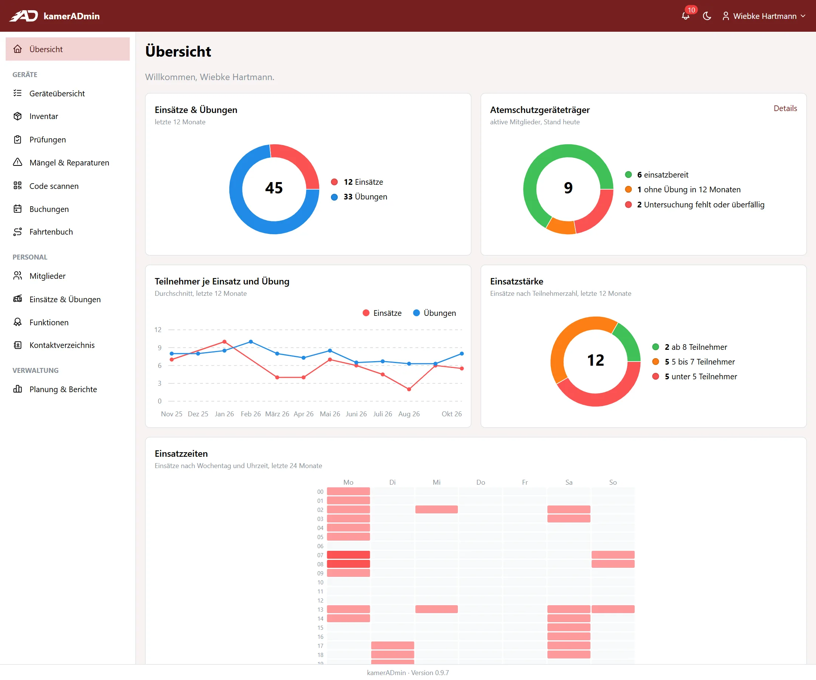Screen dimensions: 816x680
Task: Click the Inventar box icon
Action: coord(17,116)
